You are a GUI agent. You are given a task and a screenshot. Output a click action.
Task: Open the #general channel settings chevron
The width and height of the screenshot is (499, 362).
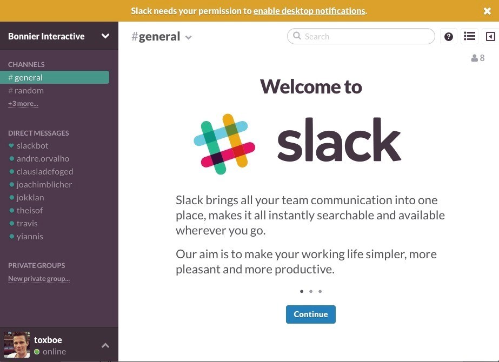coord(188,37)
